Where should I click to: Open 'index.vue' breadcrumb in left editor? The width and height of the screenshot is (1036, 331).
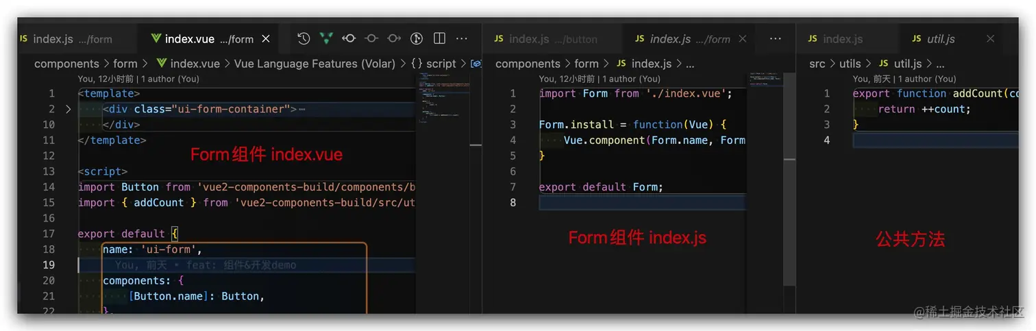[195, 64]
